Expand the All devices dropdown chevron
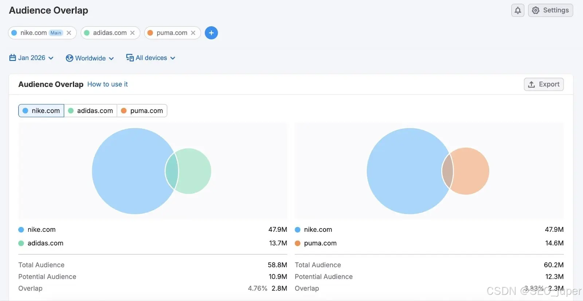This screenshot has height=301, width=583. (173, 58)
